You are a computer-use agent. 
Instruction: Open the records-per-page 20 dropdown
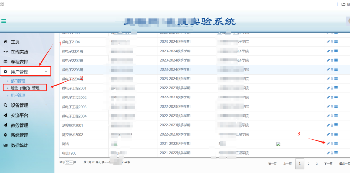69,162
